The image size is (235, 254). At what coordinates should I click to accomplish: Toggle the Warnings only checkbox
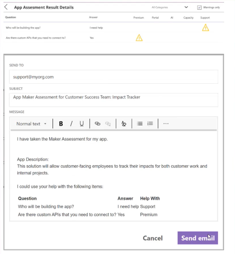(x=200, y=7)
